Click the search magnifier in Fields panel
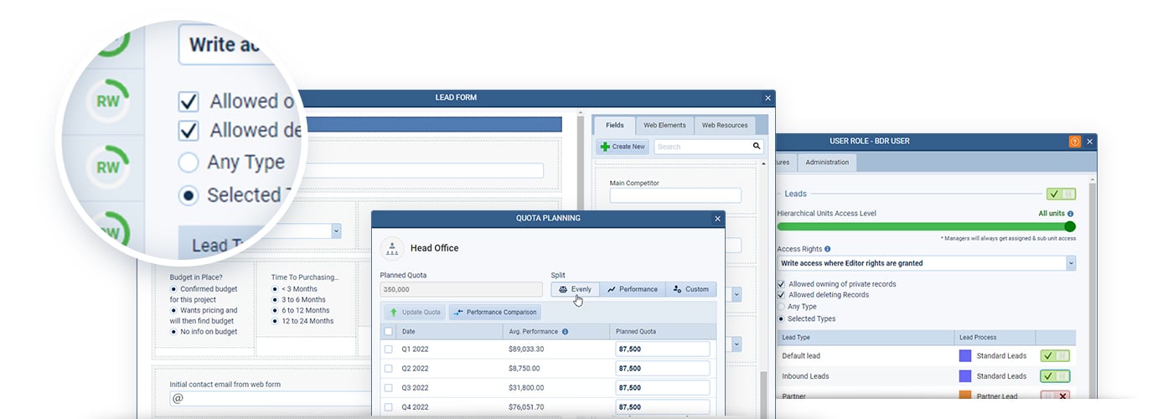The image size is (1173, 419). (x=757, y=147)
